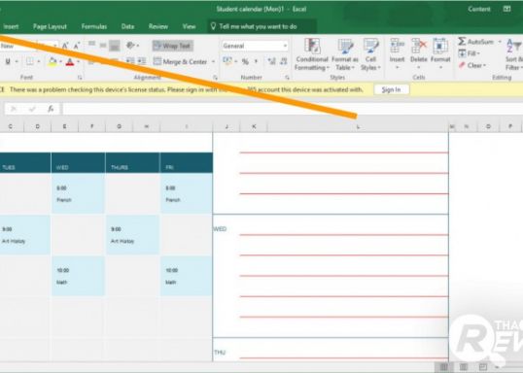Toggle underline formatting

pos(8,61)
